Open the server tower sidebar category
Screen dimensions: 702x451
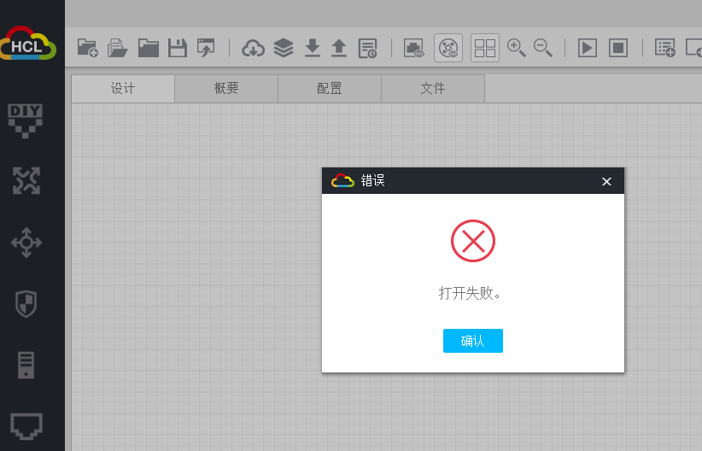tap(26, 365)
